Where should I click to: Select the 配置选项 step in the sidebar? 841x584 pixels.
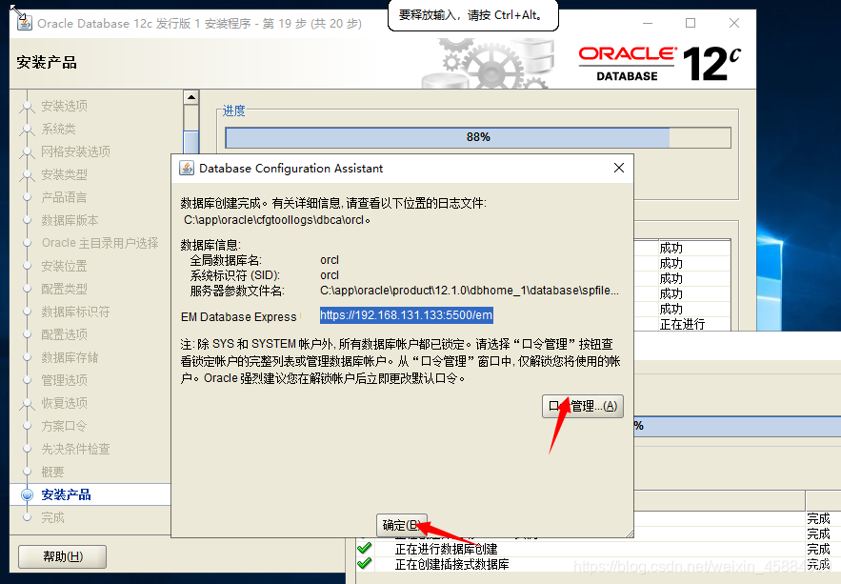click(x=65, y=334)
